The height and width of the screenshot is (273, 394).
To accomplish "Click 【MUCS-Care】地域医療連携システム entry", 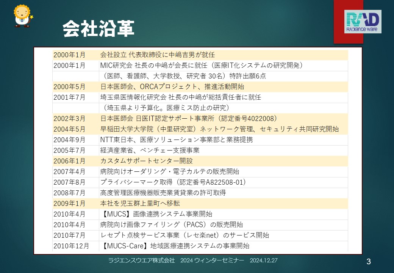I will click(175, 246).
